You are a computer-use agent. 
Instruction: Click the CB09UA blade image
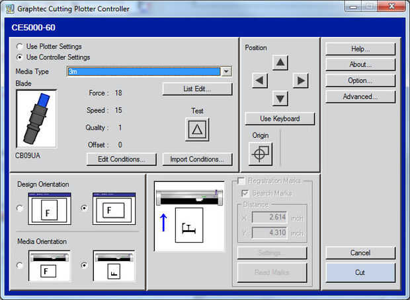coord(36,119)
